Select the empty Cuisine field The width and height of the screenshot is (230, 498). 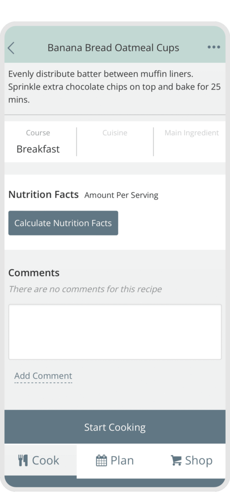coord(115,142)
